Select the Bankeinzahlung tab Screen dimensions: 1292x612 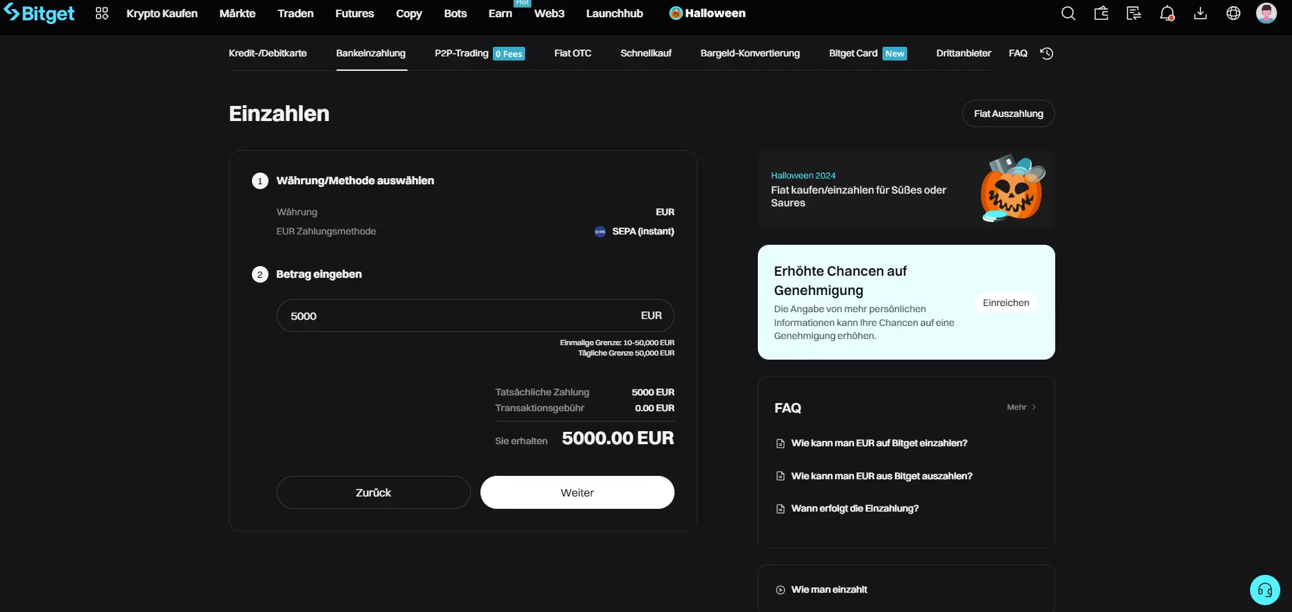coord(371,53)
